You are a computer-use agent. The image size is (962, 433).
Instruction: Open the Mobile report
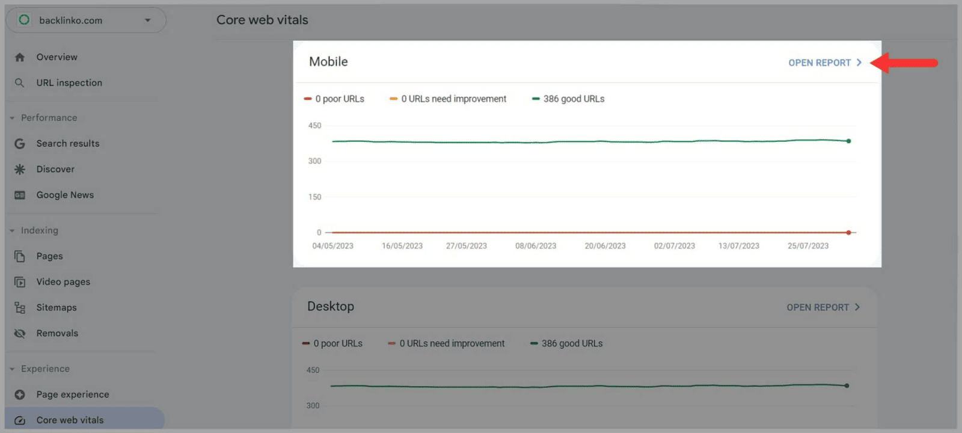pyautogui.click(x=824, y=63)
